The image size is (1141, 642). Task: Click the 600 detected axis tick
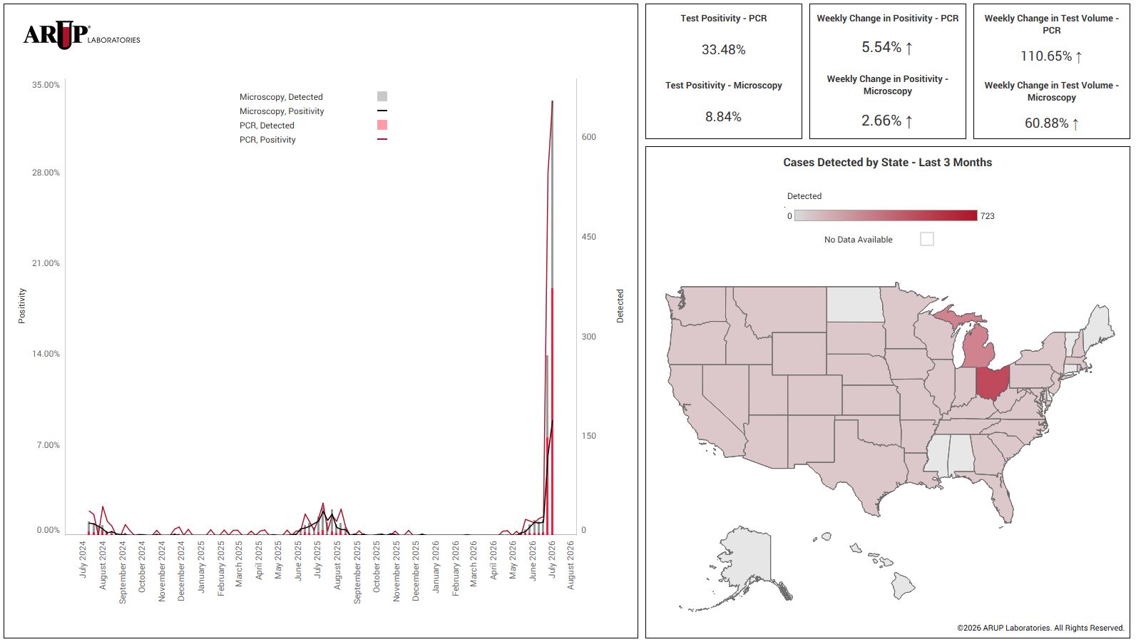pos(588,137)
